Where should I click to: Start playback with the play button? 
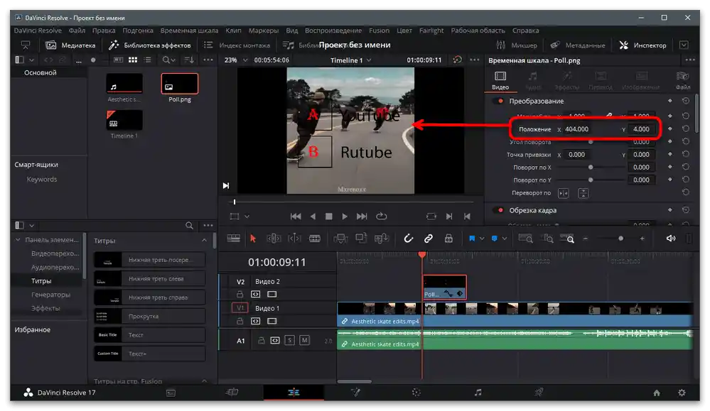pos(345,217)
